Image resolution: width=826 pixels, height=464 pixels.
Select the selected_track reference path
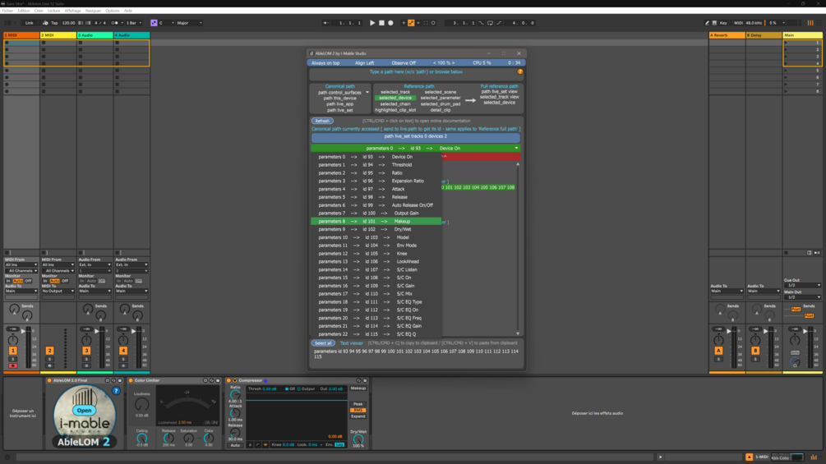pos(395,92)
